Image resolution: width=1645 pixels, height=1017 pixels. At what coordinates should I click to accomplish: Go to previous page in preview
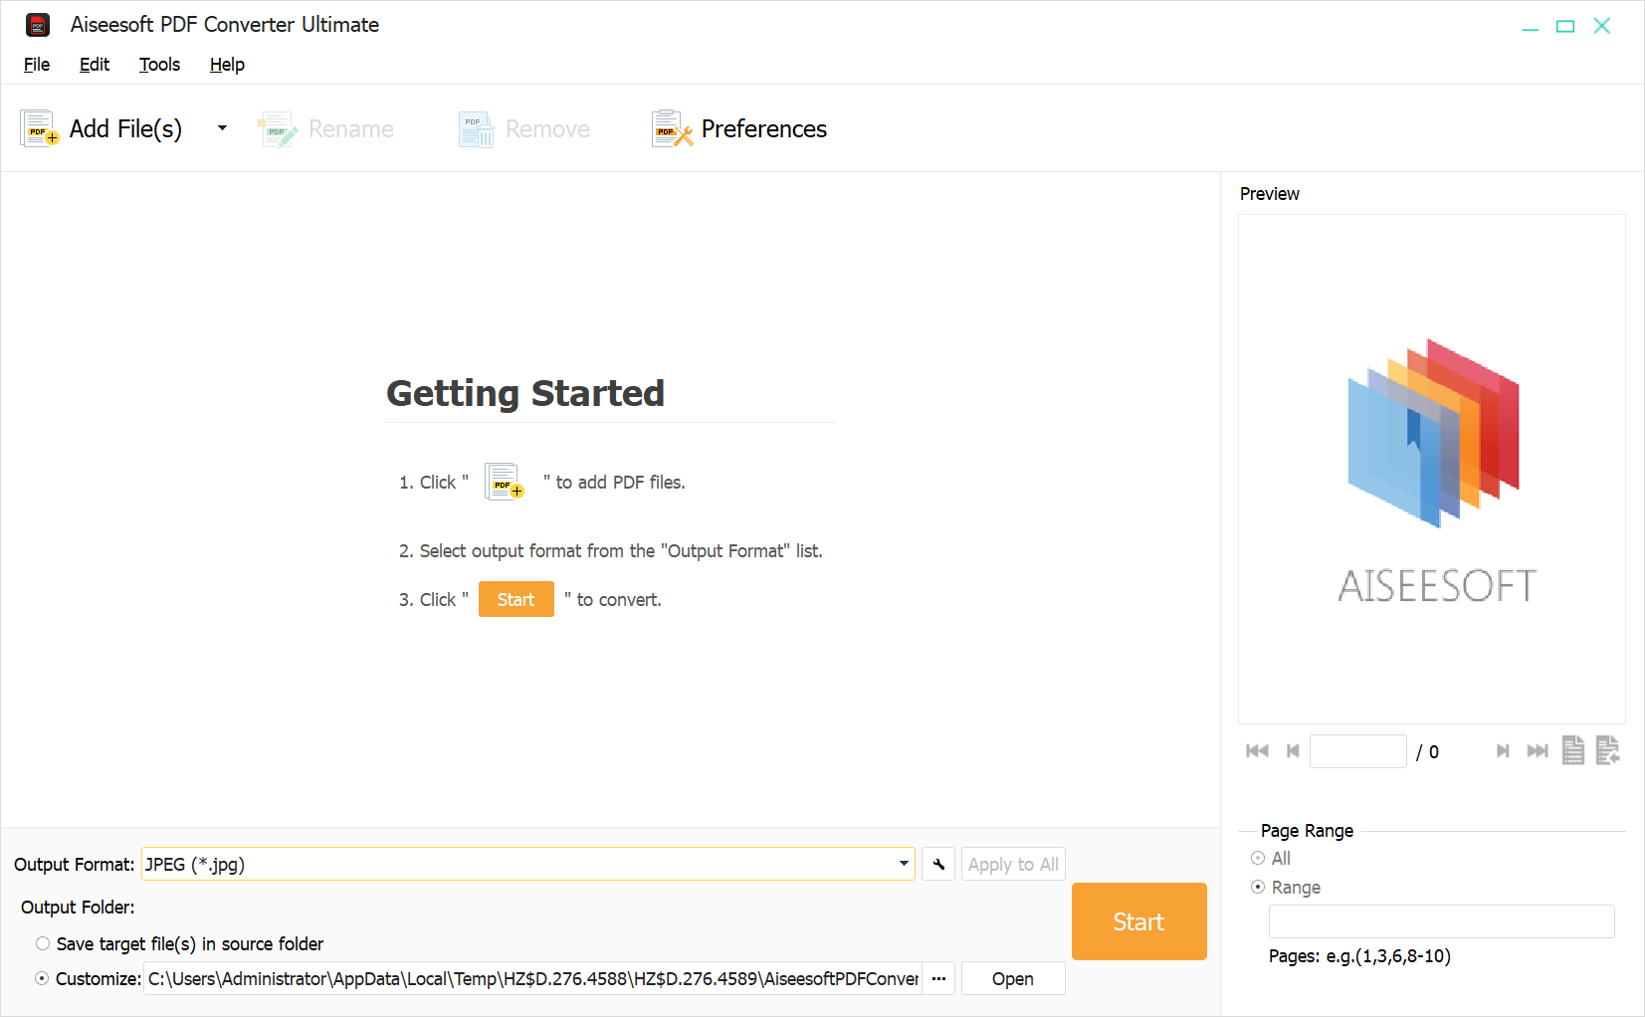1293,751
